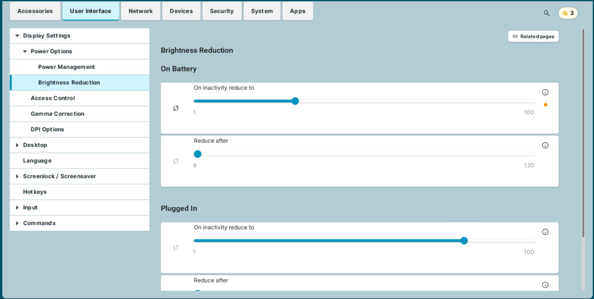Open Related pages button

533,36
